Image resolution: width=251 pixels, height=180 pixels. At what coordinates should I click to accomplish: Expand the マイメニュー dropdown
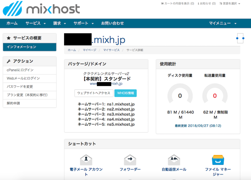223,23
